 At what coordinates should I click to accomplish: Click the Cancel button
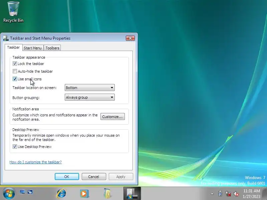coord(94,177)
